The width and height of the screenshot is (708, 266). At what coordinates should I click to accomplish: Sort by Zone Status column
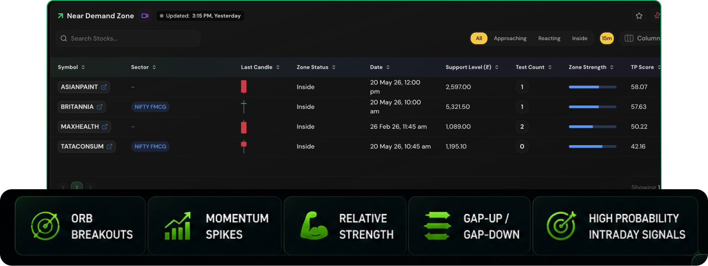pos(316,67)
